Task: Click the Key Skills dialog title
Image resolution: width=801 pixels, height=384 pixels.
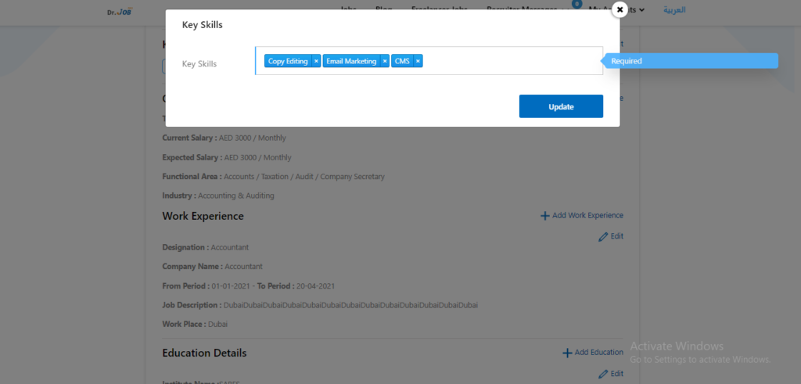Action: pyautogui.click(x=203, y=24)
